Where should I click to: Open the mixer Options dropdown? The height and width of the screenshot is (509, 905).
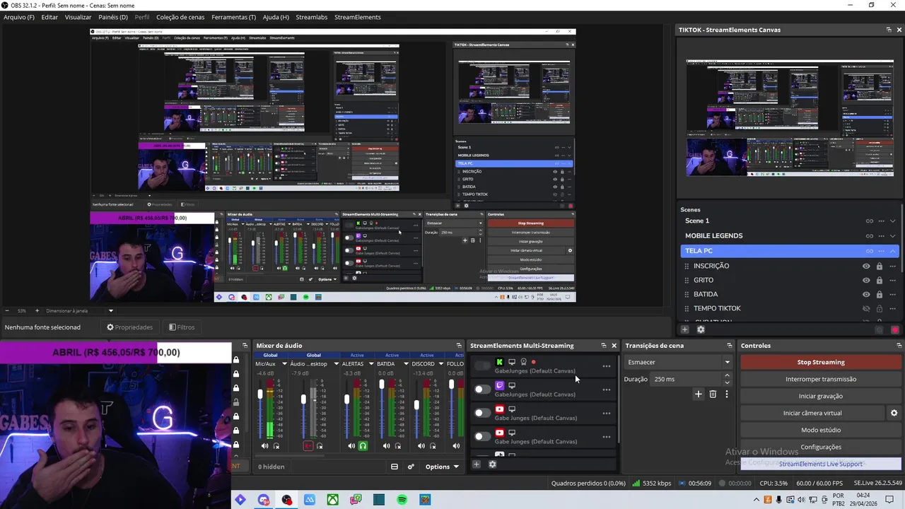pos(442,467)
